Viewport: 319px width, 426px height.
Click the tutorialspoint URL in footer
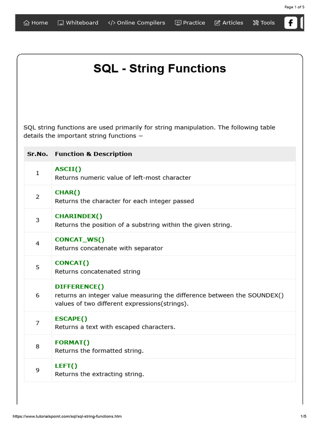pos(67,416)
